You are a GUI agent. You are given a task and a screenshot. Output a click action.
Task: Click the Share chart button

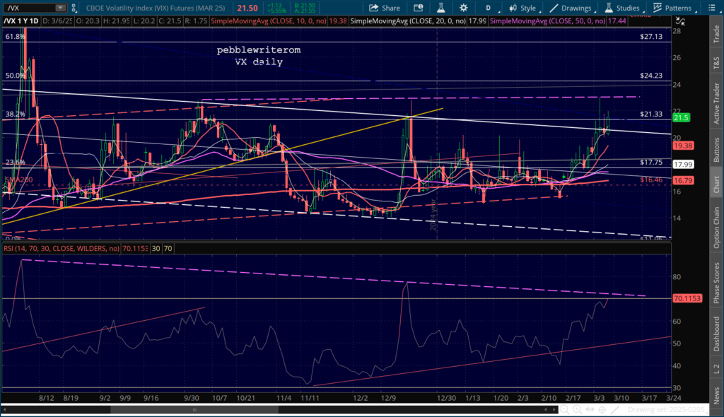tap(385, 8)
